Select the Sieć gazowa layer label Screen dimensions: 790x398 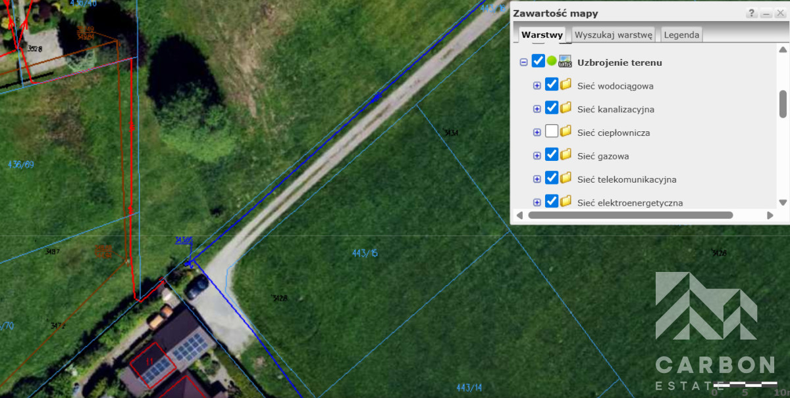click(602, 156)
